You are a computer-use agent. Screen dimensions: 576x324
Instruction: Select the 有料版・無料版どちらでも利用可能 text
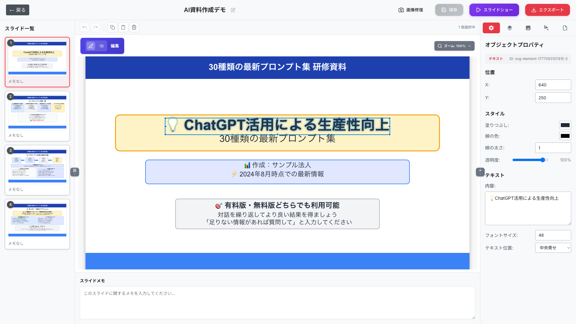[x=277, y=205]
